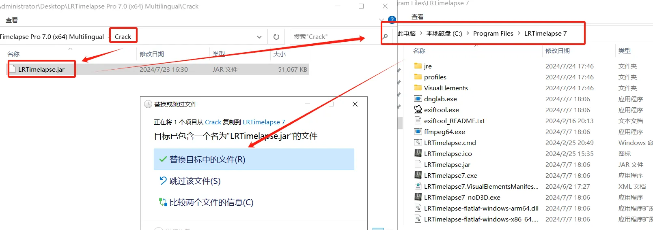The image size is (653, 230).
Task: Click the 2024/6/2 17:27 date cell
Action: coord(568,186)
